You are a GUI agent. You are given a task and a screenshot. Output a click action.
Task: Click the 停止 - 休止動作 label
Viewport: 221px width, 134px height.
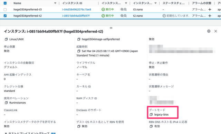pyautogui.click(x=158, y=63)
